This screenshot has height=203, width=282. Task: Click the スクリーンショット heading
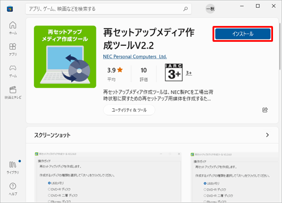pyautogui.click(x=52, y=135)
